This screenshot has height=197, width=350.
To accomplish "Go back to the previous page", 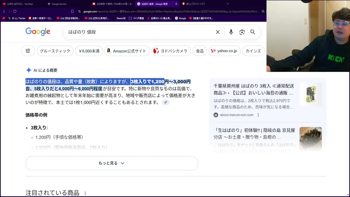I will pos(4,11).
